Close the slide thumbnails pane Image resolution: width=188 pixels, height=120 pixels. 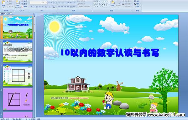34,14
